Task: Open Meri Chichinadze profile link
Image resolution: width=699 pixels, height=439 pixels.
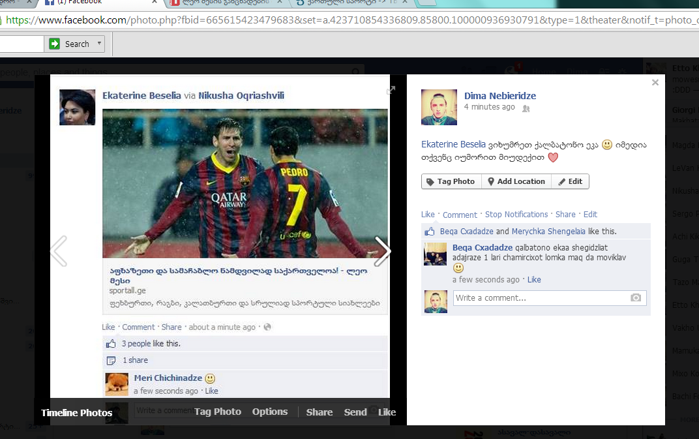Action: [168, 378]
